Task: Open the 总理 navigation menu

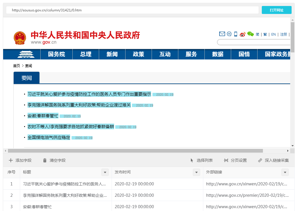Action: tap(86, 54)
